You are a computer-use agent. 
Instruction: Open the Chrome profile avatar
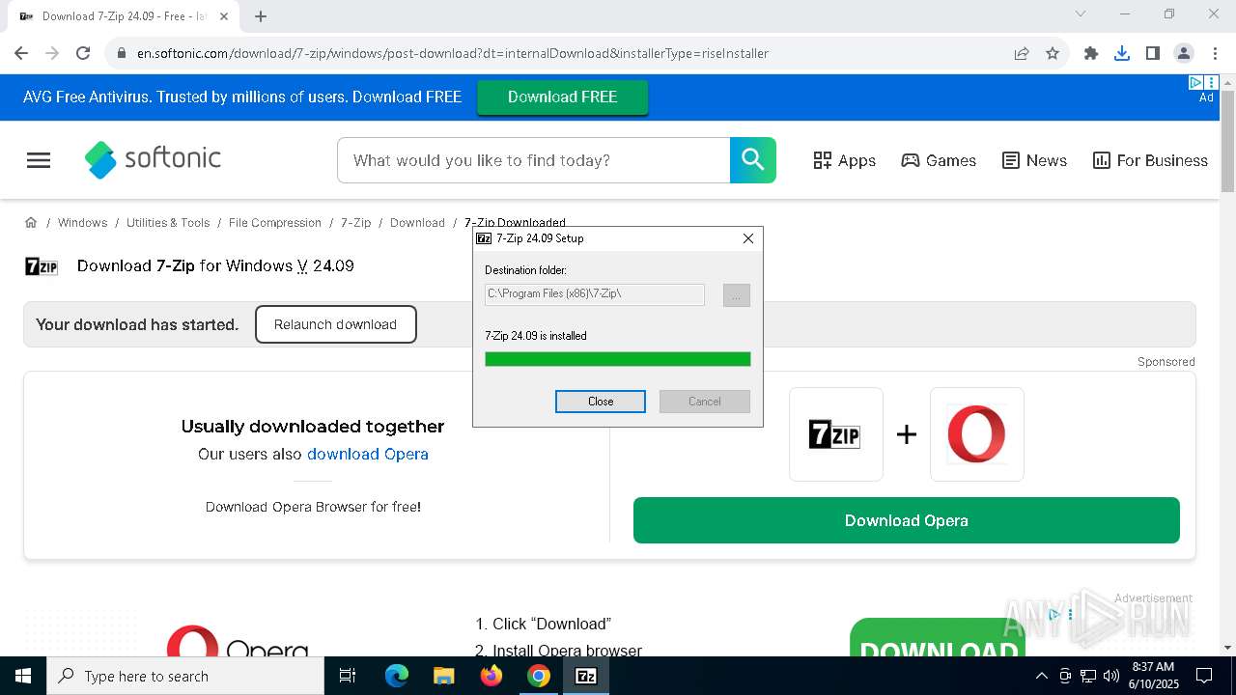click(x=1184, y=53)
